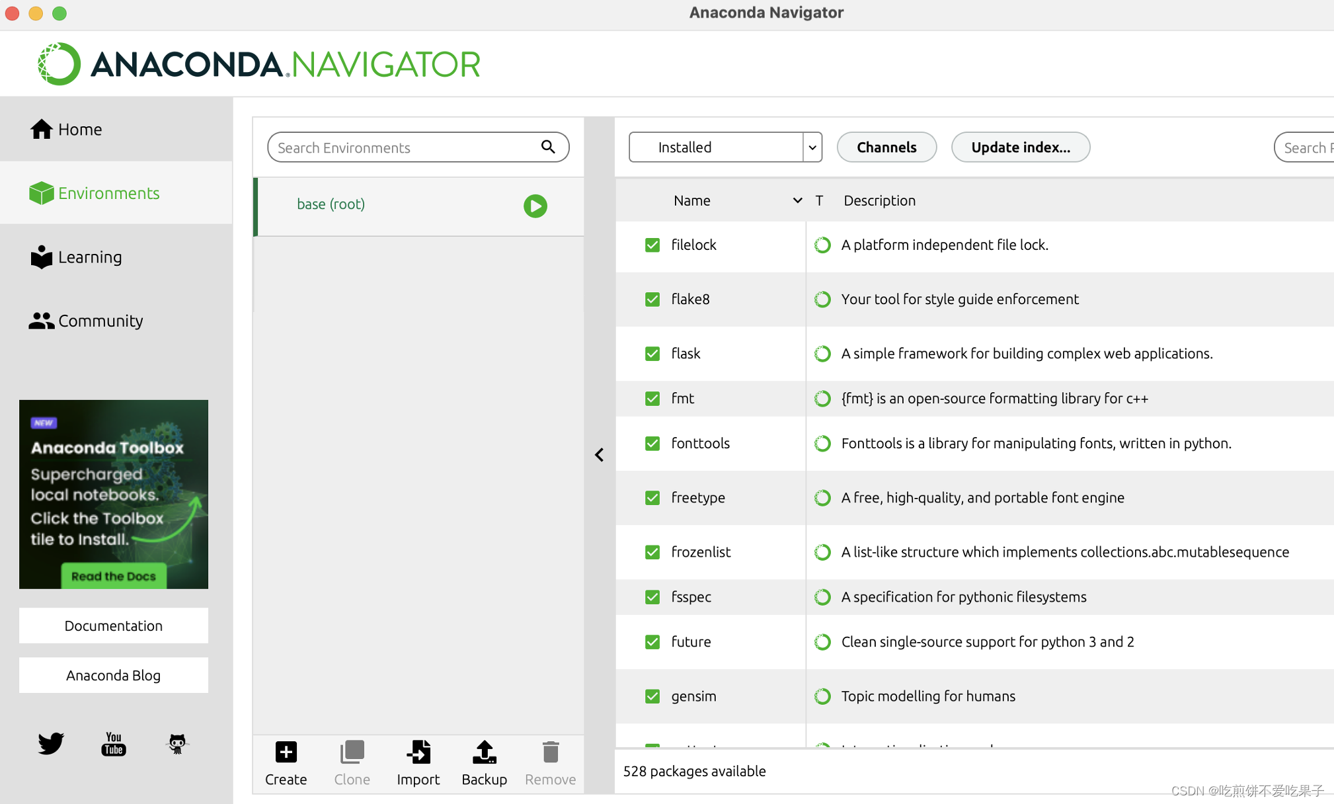Image resolution: width=1334 pixels, height=804 pixels.
Task: Click the Update index... button
Action: pyautogui.click(x=1020, y=147)
